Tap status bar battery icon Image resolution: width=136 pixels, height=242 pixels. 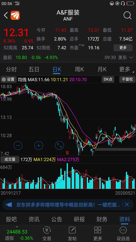pos(130,3)
